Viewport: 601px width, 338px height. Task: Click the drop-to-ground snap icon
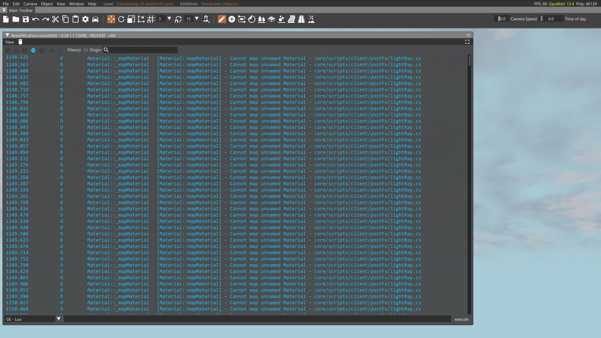click(206, 19)
